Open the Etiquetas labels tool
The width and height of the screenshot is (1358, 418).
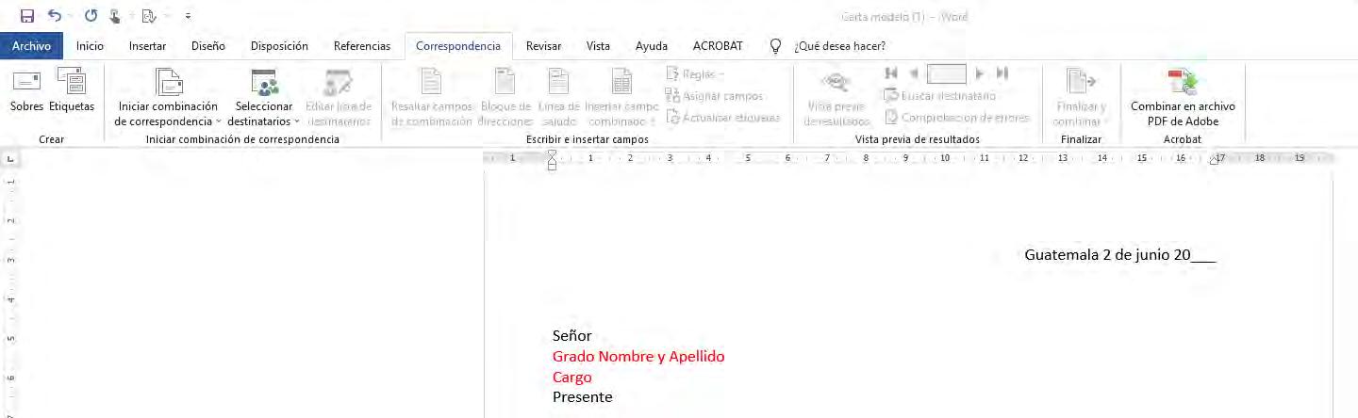(72, 92)
